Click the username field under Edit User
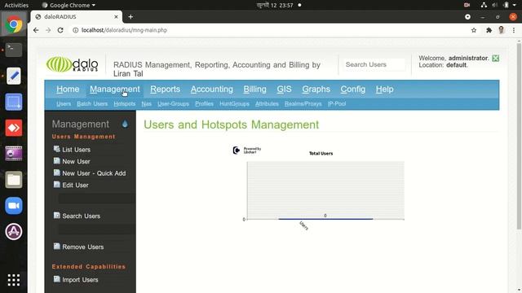Screen dimensions: 522x293 pos(97,199)
